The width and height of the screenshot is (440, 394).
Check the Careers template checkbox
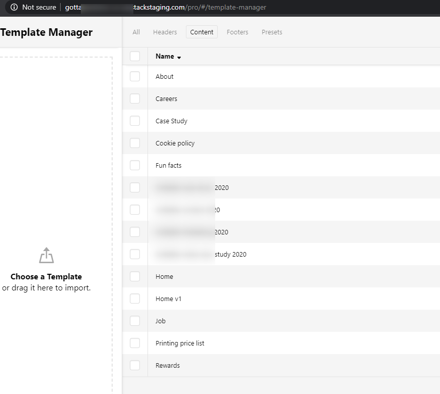coord(135,98)
